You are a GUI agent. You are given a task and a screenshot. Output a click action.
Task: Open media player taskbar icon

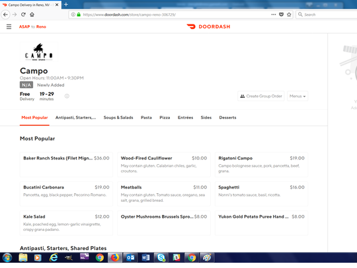[38, 258]
